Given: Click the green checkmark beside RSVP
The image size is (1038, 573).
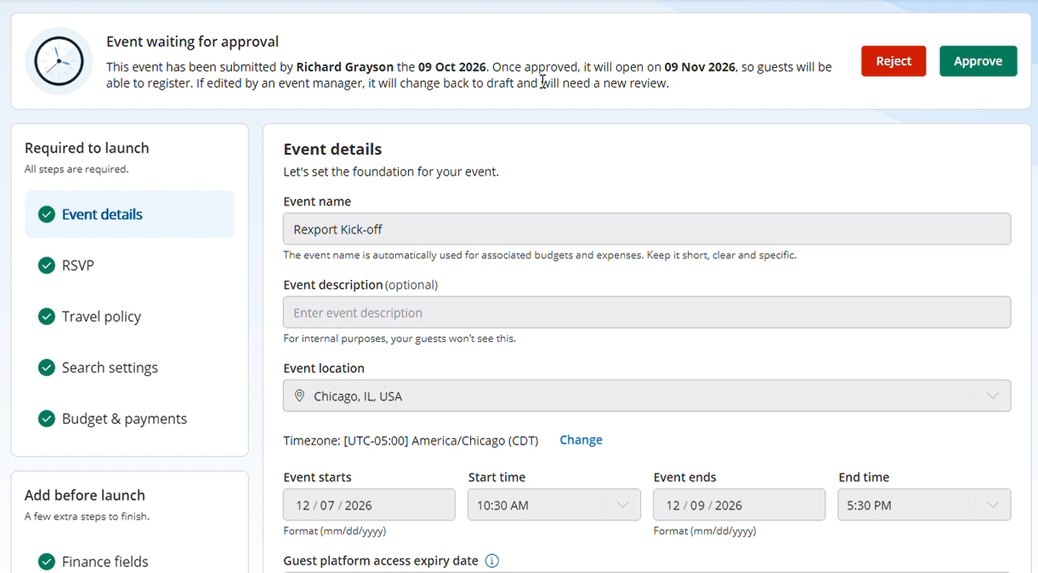Looking at the screenshot, I should click(x=47, y=266).
